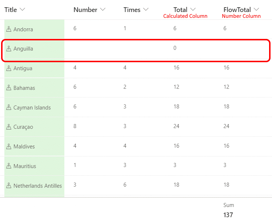This screenshot has height=223, width=272.
Task: Open the FlowTotal column chevron menu
Action: 257,10
